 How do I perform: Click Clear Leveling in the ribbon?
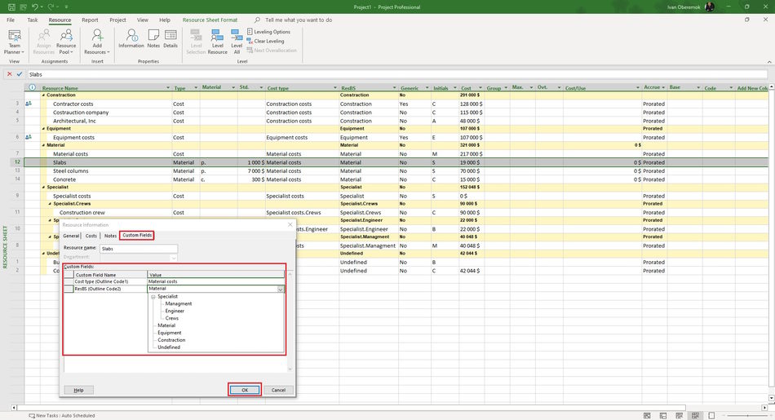[265, 41]
